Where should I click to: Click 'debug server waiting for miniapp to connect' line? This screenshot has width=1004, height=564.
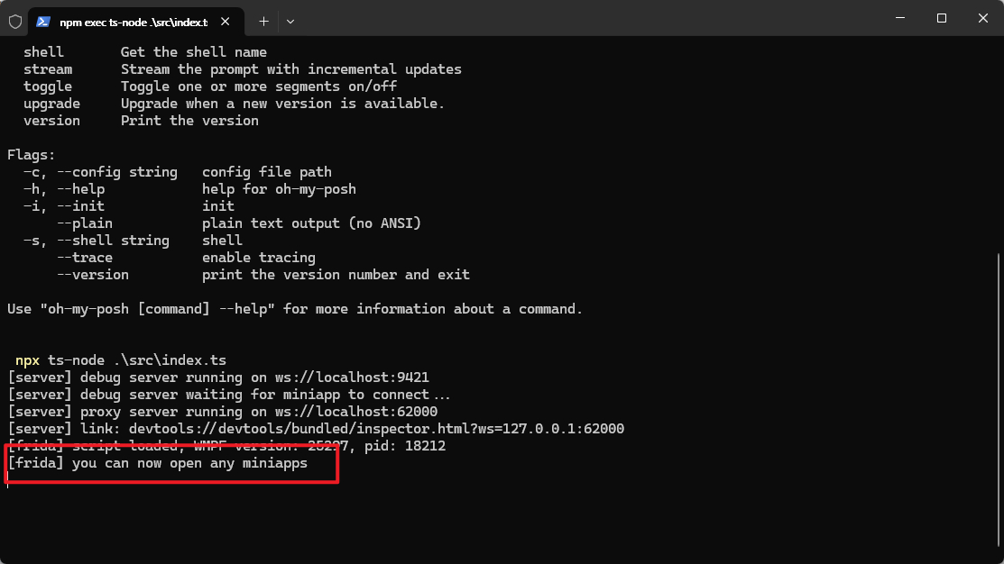pos(229,396)
